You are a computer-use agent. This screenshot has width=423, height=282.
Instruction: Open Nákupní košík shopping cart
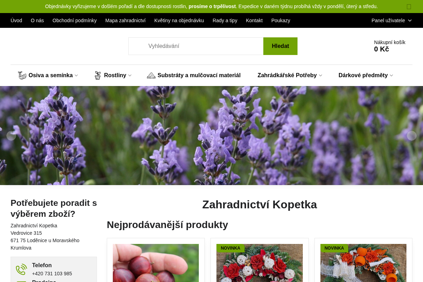[x=390, y=46]
